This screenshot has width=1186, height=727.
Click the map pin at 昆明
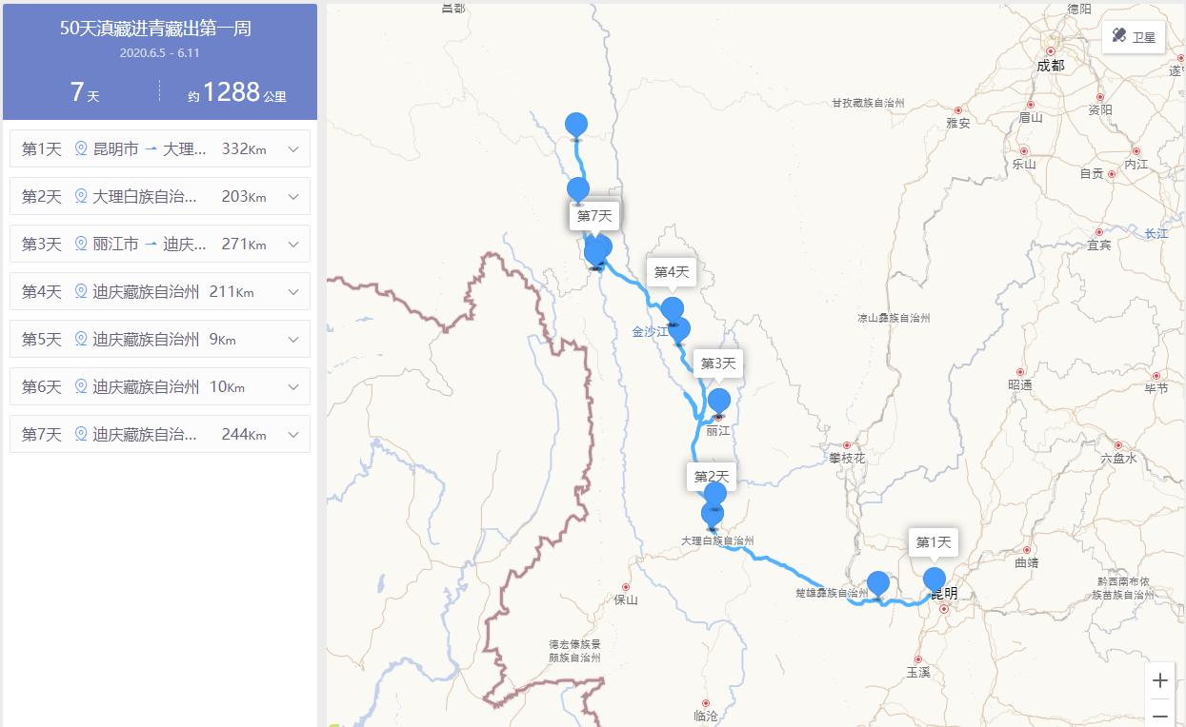934,581
